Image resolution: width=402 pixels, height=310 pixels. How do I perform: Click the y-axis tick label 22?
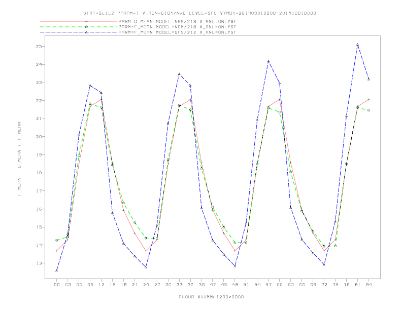pos(39,100)
